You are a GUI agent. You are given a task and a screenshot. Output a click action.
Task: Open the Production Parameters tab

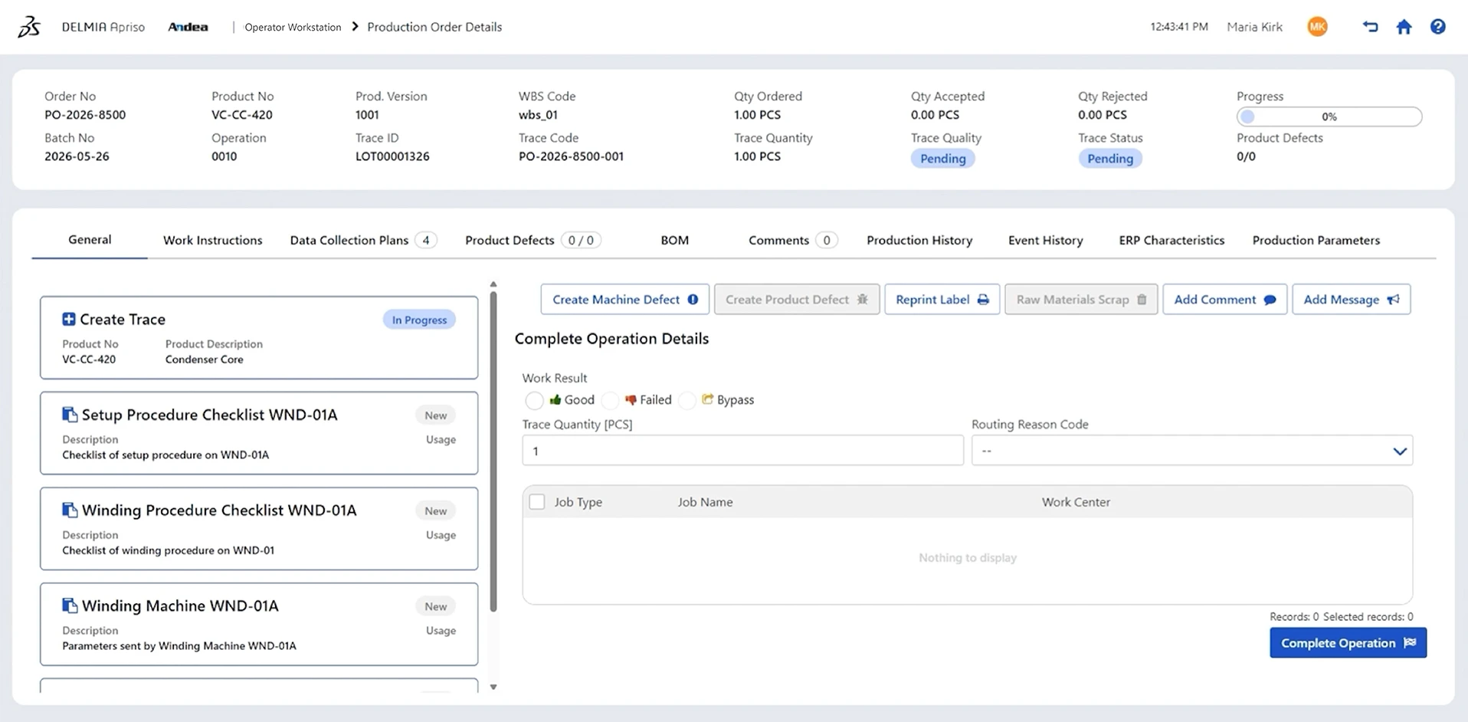click(1316, 240)
